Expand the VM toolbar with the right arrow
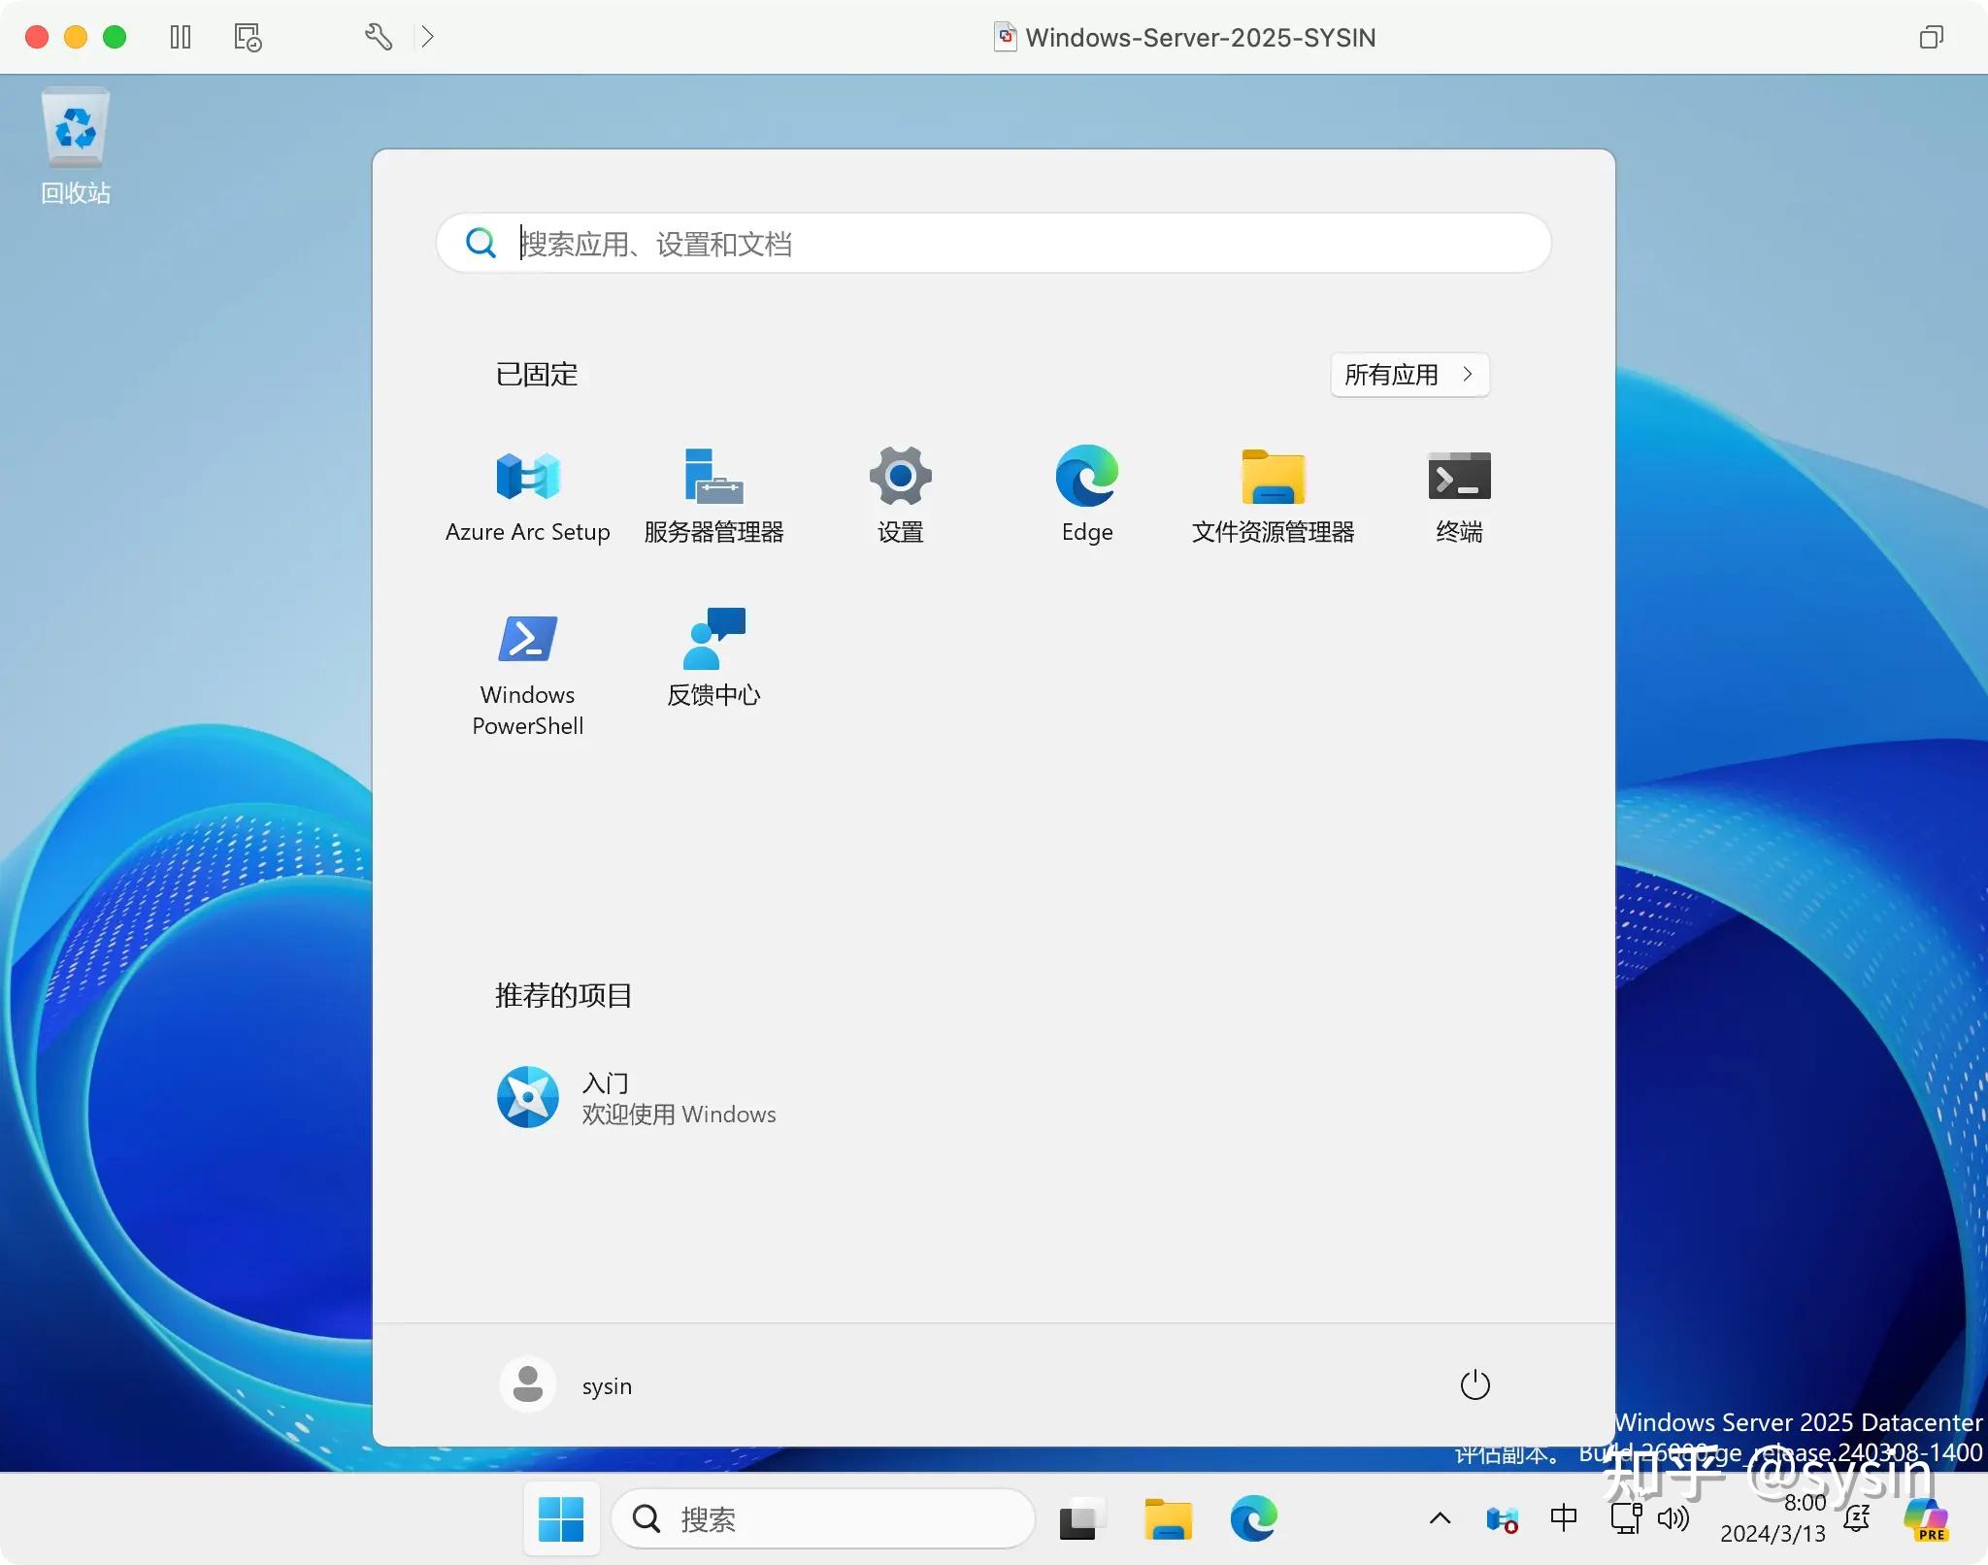The height and width of the screenshot is (1565, 1988). (428, 37)
